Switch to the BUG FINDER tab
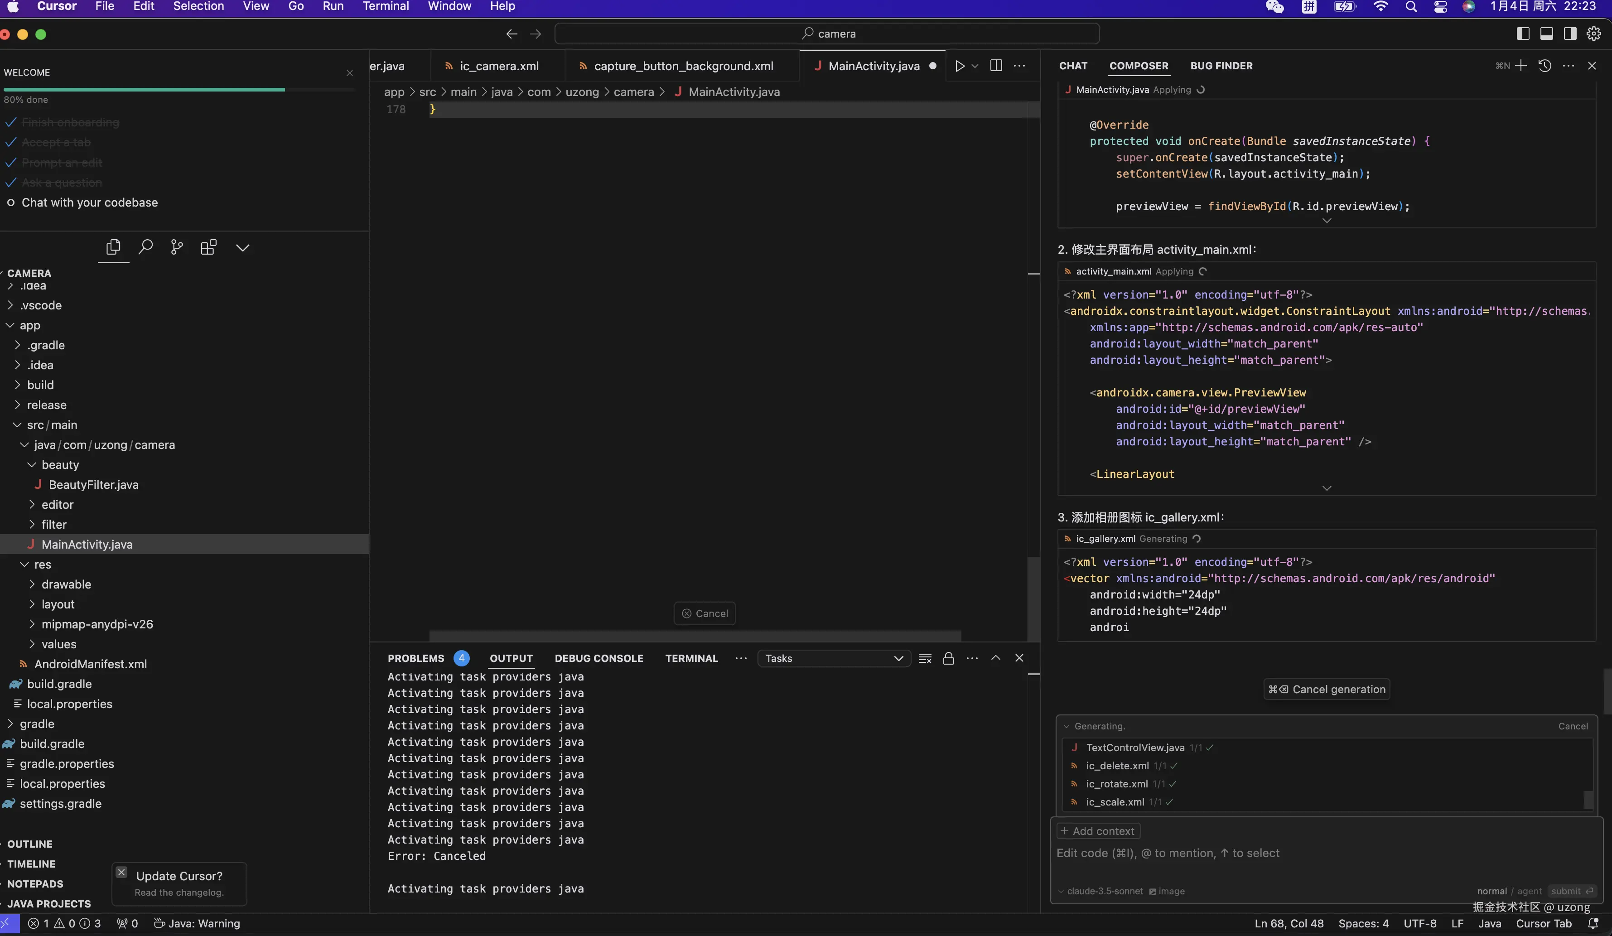1612x936 pixels. tap(1221, 66)
